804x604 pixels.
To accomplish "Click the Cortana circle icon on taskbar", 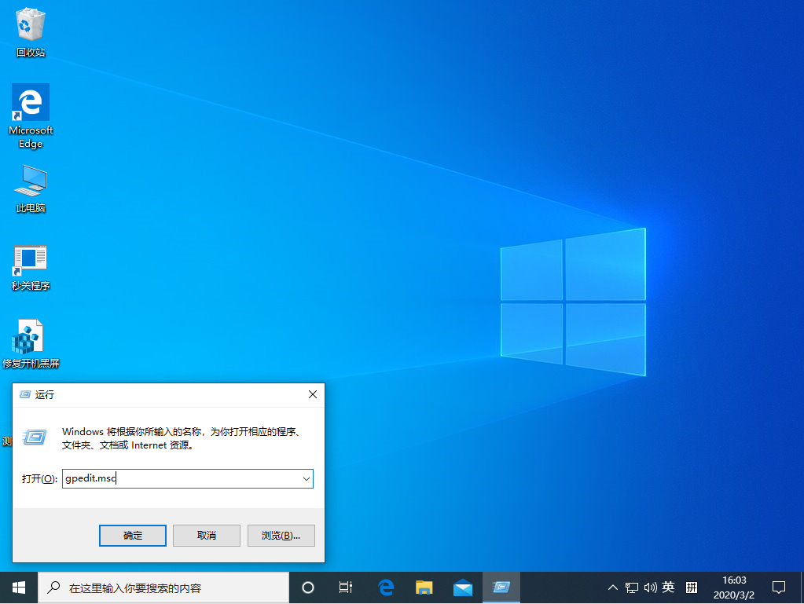I will click(x=307, y=587).
